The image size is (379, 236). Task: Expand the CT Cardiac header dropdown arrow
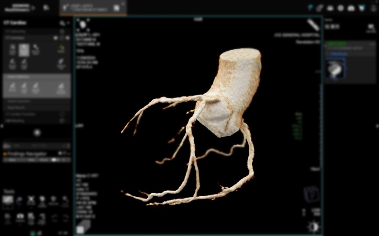click(68, 23)
